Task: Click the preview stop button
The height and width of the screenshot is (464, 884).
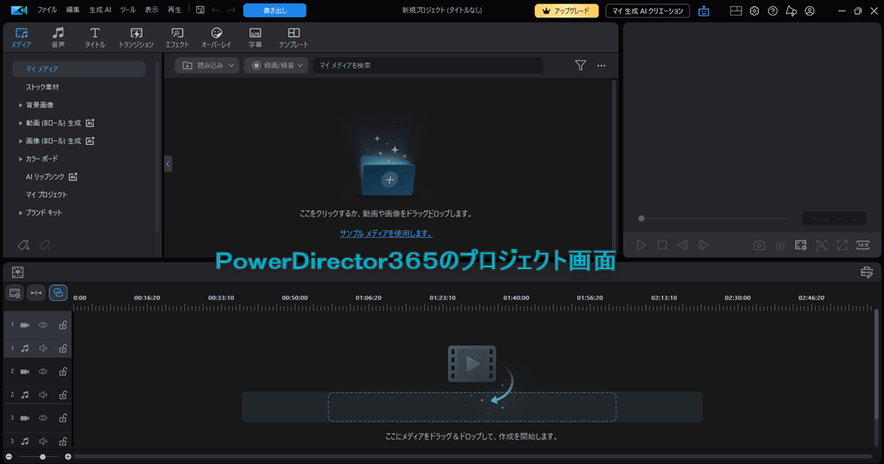Action: (662, 245)
